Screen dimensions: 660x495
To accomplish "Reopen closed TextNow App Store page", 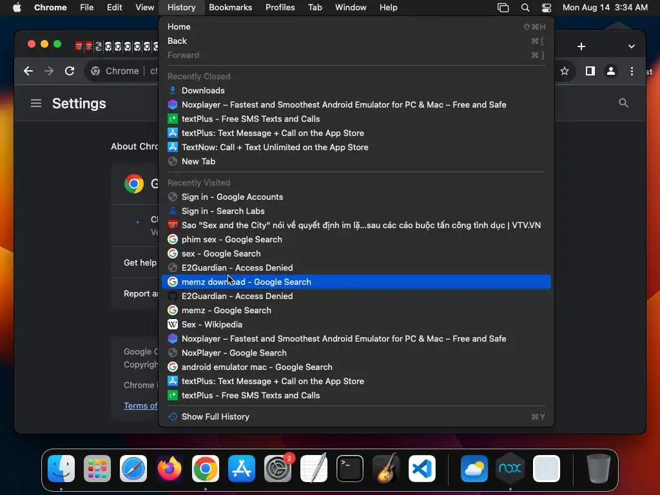I will coord(356,148).
